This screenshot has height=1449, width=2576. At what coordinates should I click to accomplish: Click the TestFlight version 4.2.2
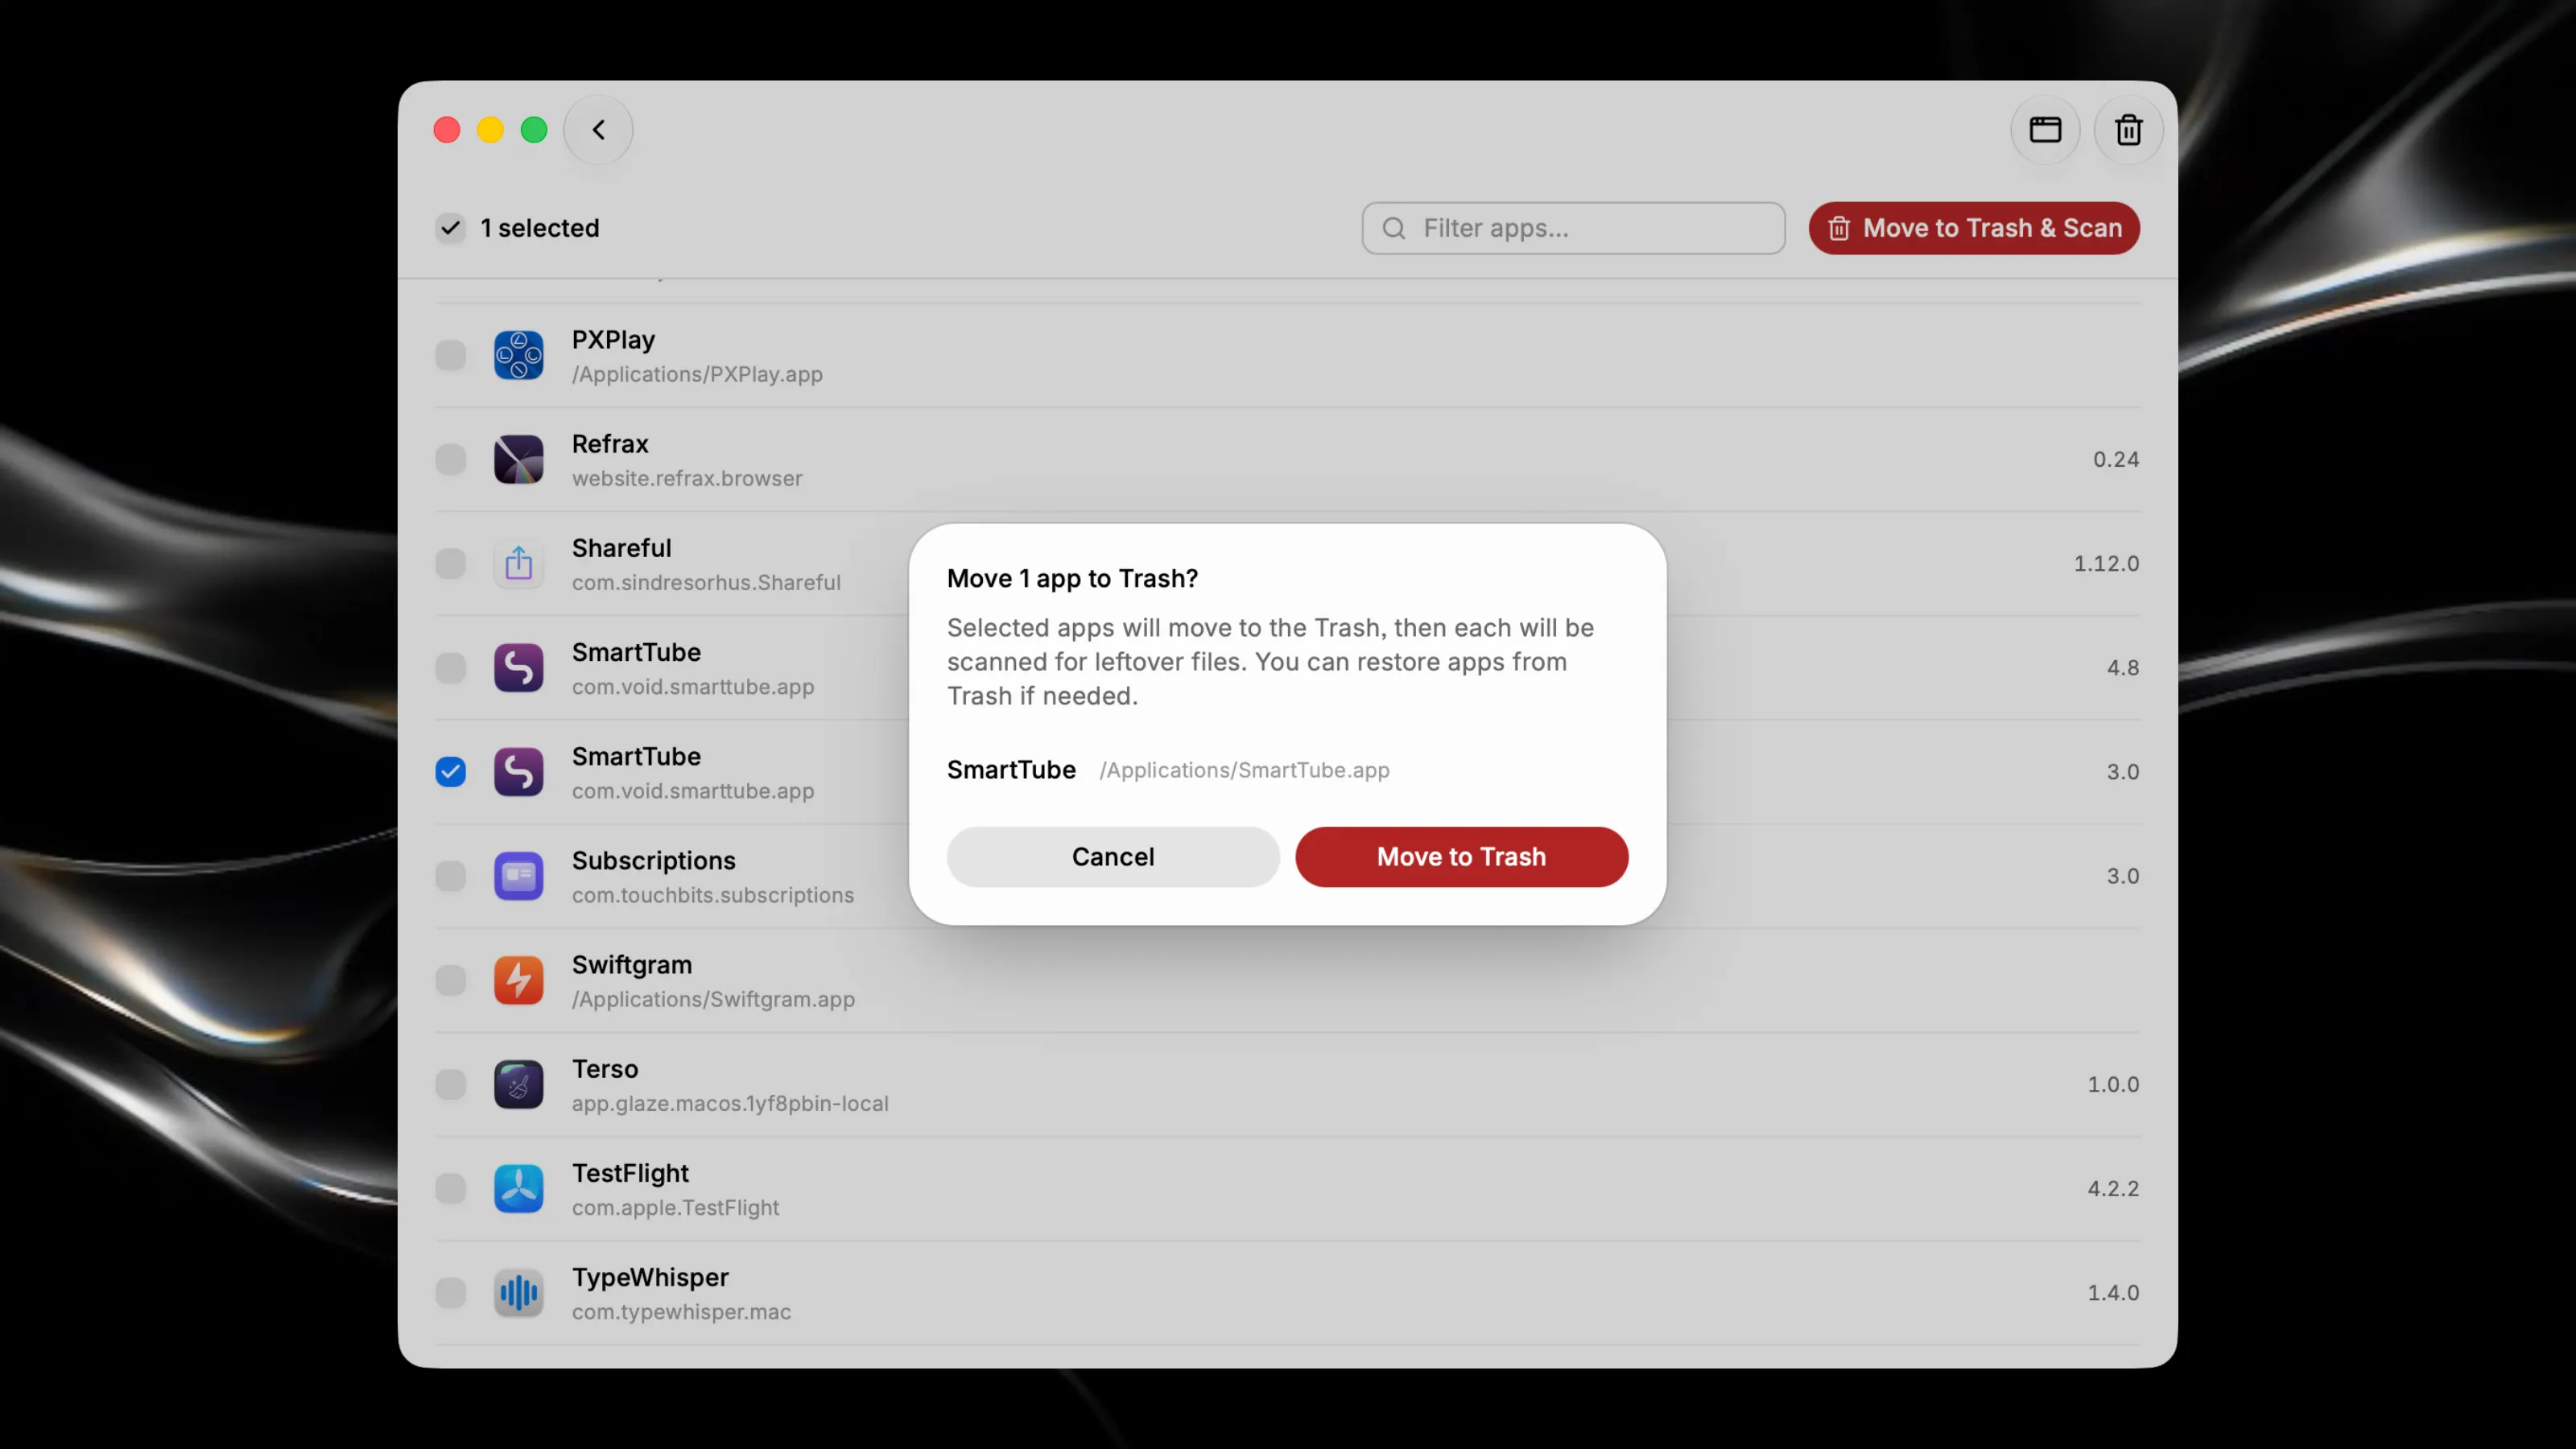point(2113,1188)
